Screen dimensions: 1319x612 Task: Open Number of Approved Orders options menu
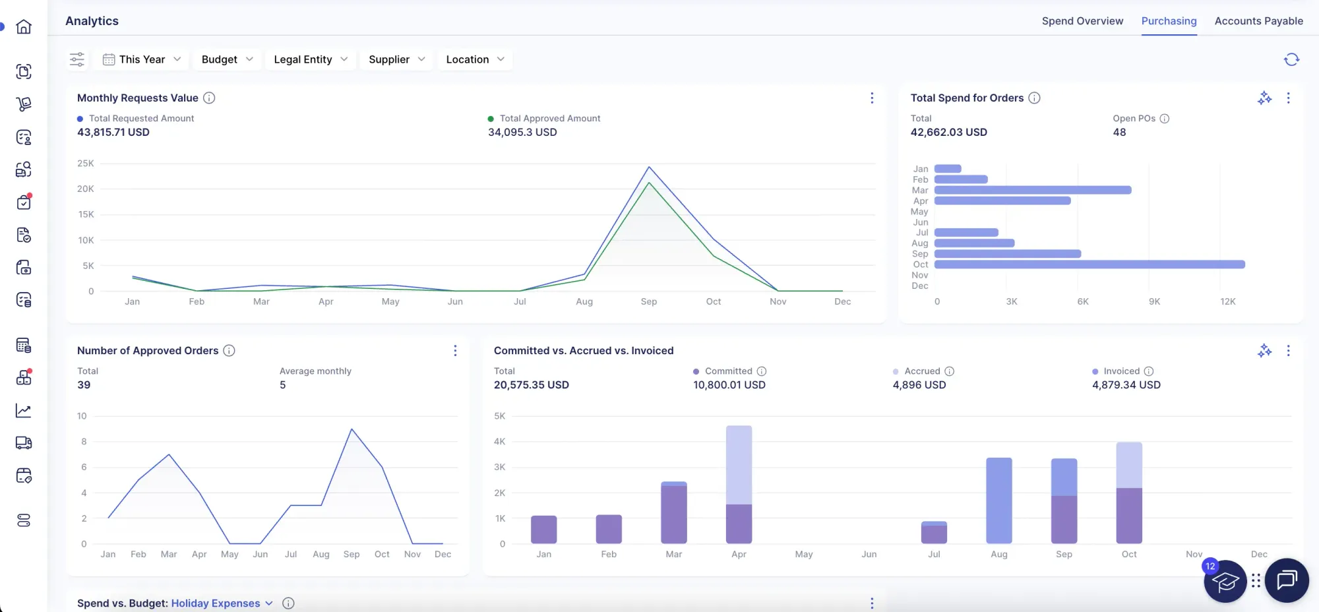[455, 351]
